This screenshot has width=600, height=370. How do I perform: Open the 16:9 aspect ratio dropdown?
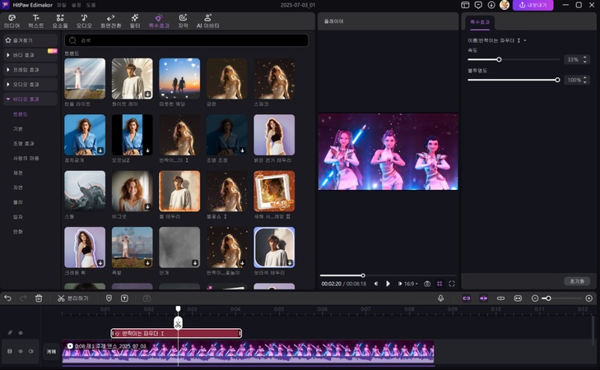[411, 284]
